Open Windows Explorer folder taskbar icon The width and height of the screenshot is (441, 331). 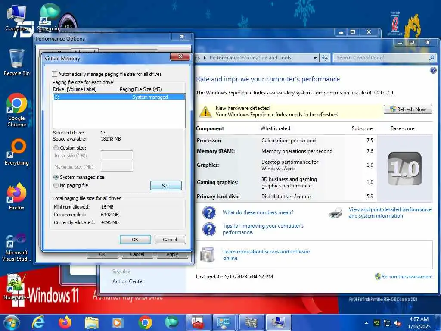click(x=92, y=323)
